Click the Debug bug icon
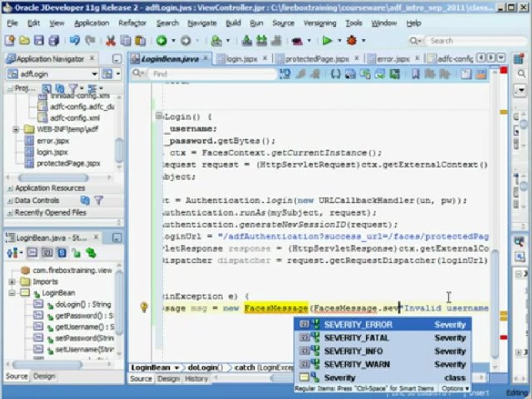The width and height of the screenshot is (532, 399). [x=352, y=40]
